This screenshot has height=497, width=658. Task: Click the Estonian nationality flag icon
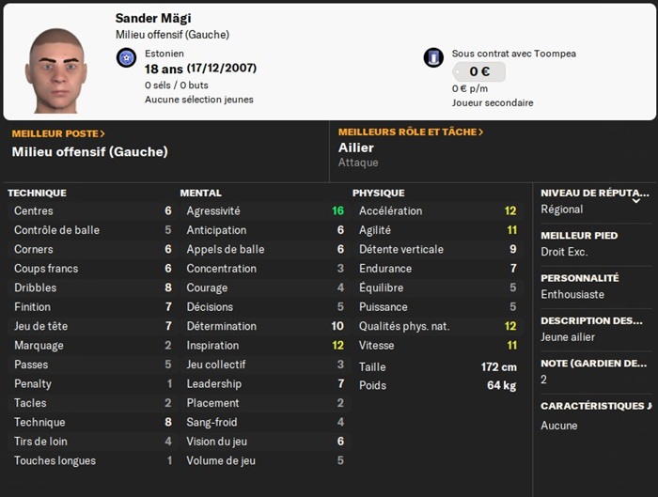point(126,58)
